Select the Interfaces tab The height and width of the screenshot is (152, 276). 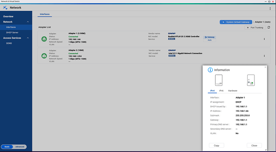click(x=45, y=14)
